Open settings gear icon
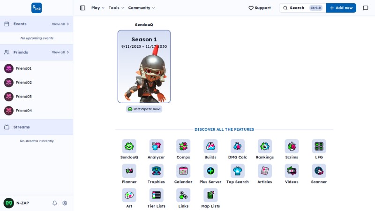Screen dimensions: 375x211 (65, 203)
